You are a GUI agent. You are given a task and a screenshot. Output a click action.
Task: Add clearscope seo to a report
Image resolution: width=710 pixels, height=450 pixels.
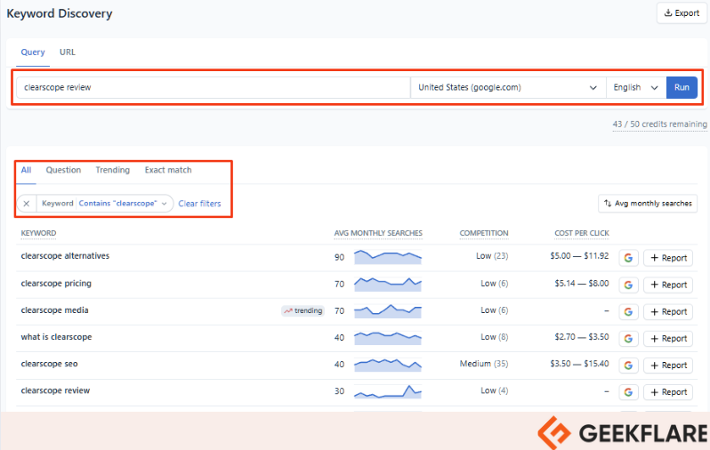[x=668, y=365]
